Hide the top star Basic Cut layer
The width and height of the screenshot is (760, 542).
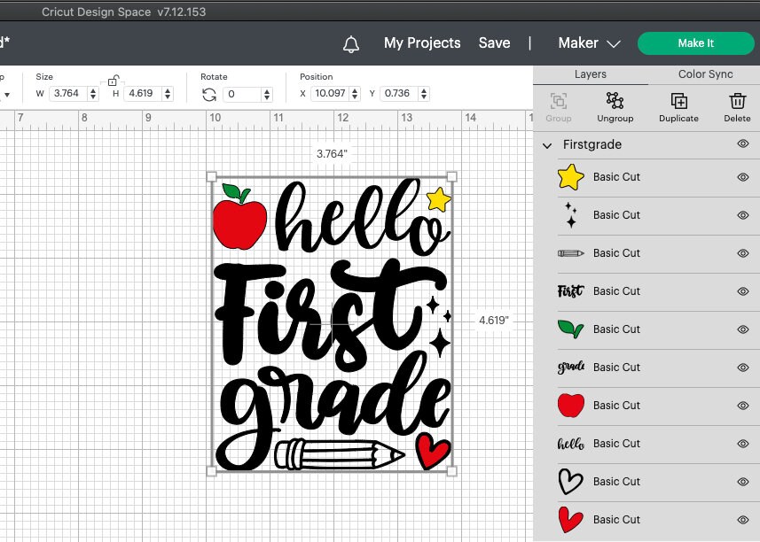coord(742,177)
